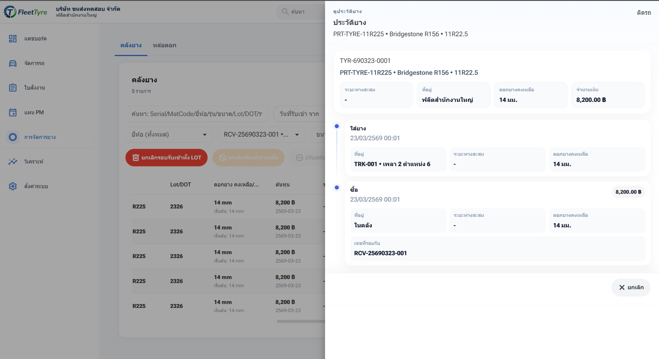Screen dimensions: 659x359
Task: Select the ใส่ยาง timeline marker dot
Action: (x=337, y=126)
